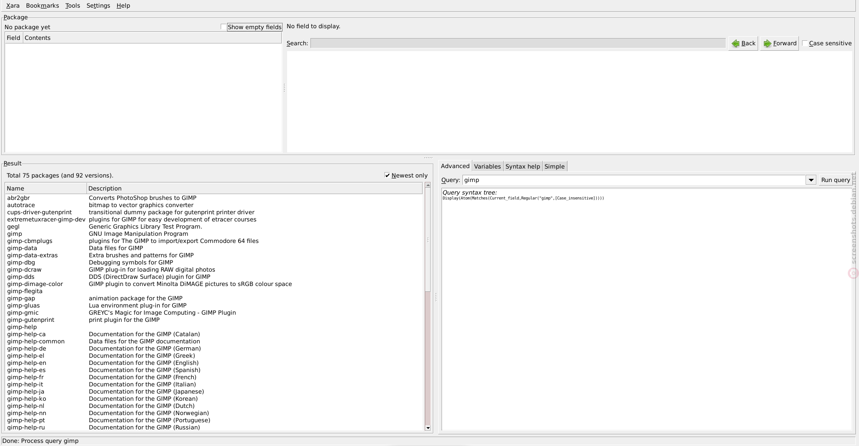Select the gimp-cbmplugs package row
859x446 pixels.
pyautogui.click(x=214, y=241)
